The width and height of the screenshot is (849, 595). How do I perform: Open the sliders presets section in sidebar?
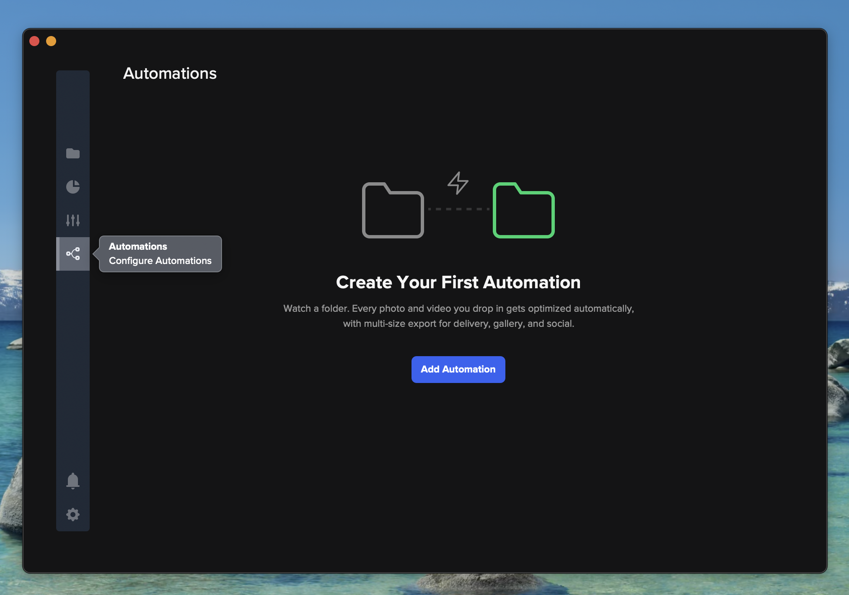point(73,220)
